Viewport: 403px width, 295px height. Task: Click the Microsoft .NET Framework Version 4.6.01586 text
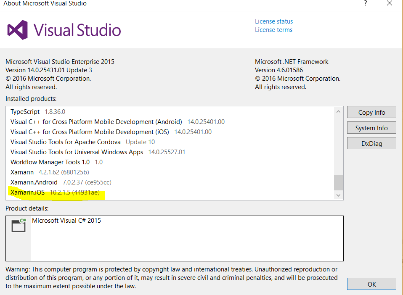point(292,66)
